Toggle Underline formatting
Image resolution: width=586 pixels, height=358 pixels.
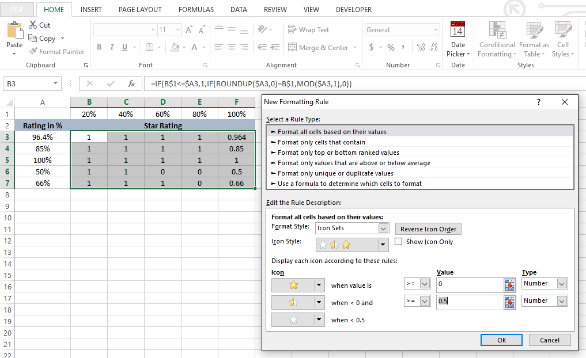(x=124, y=47)
